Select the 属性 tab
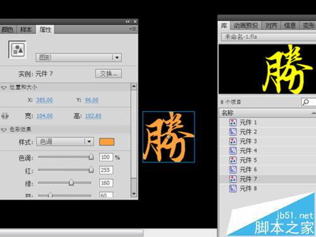The image size is (316, 237). coord(45,30)
